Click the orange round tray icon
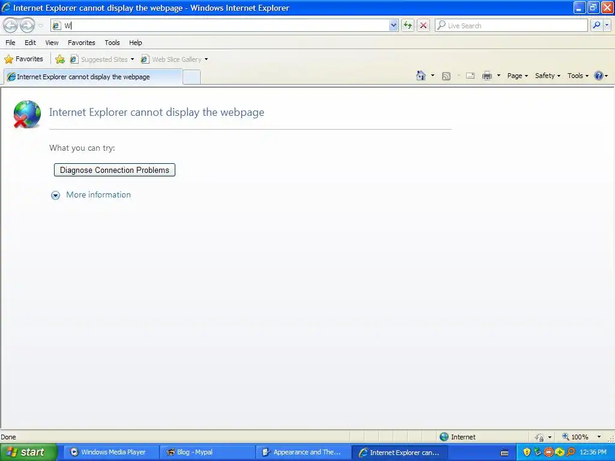Viewport: 615px width, 461px height. pos(548,453)
